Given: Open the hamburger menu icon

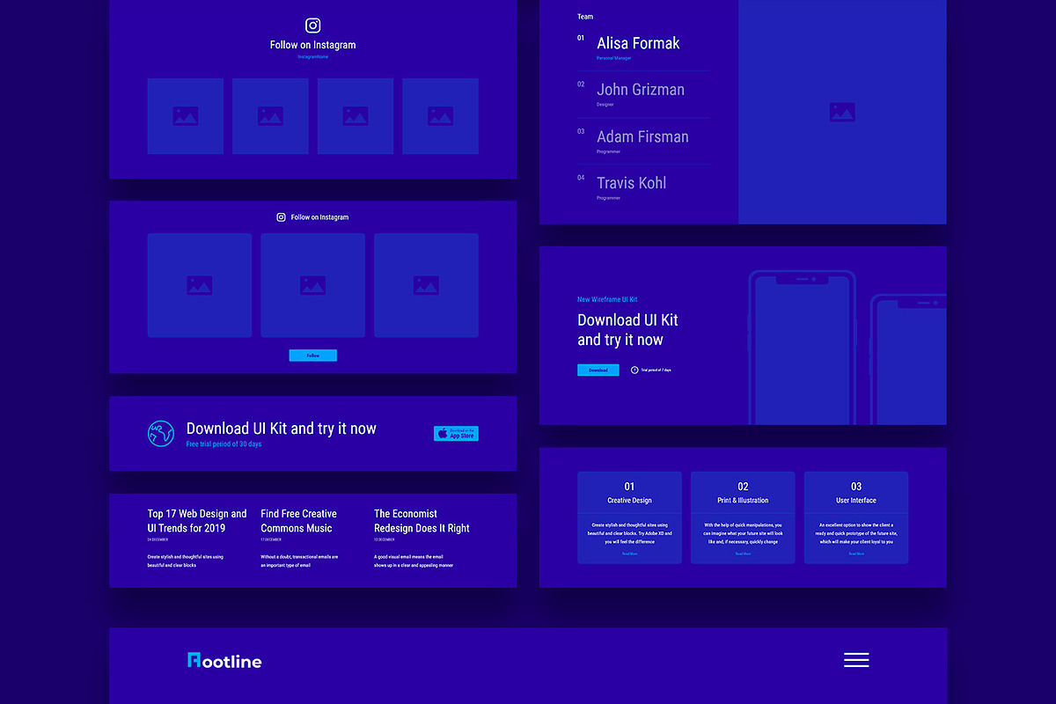Looking at the screenshot, I should [856, 660].
